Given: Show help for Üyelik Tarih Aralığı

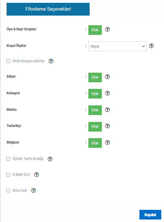Looking at the screenshot, I should [x=50, y=159].
